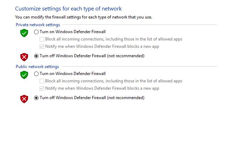This screenshot has width=237, height=164.
Task: Select public 'Turn off Windows Defender Firewall' radio button
Action: coord(36,98)
